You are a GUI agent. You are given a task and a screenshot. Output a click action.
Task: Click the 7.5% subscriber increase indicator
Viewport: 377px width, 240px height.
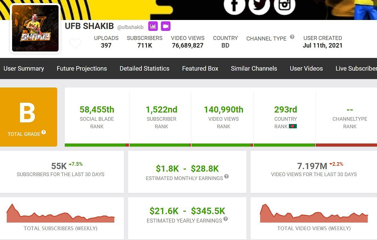point(75,164)
